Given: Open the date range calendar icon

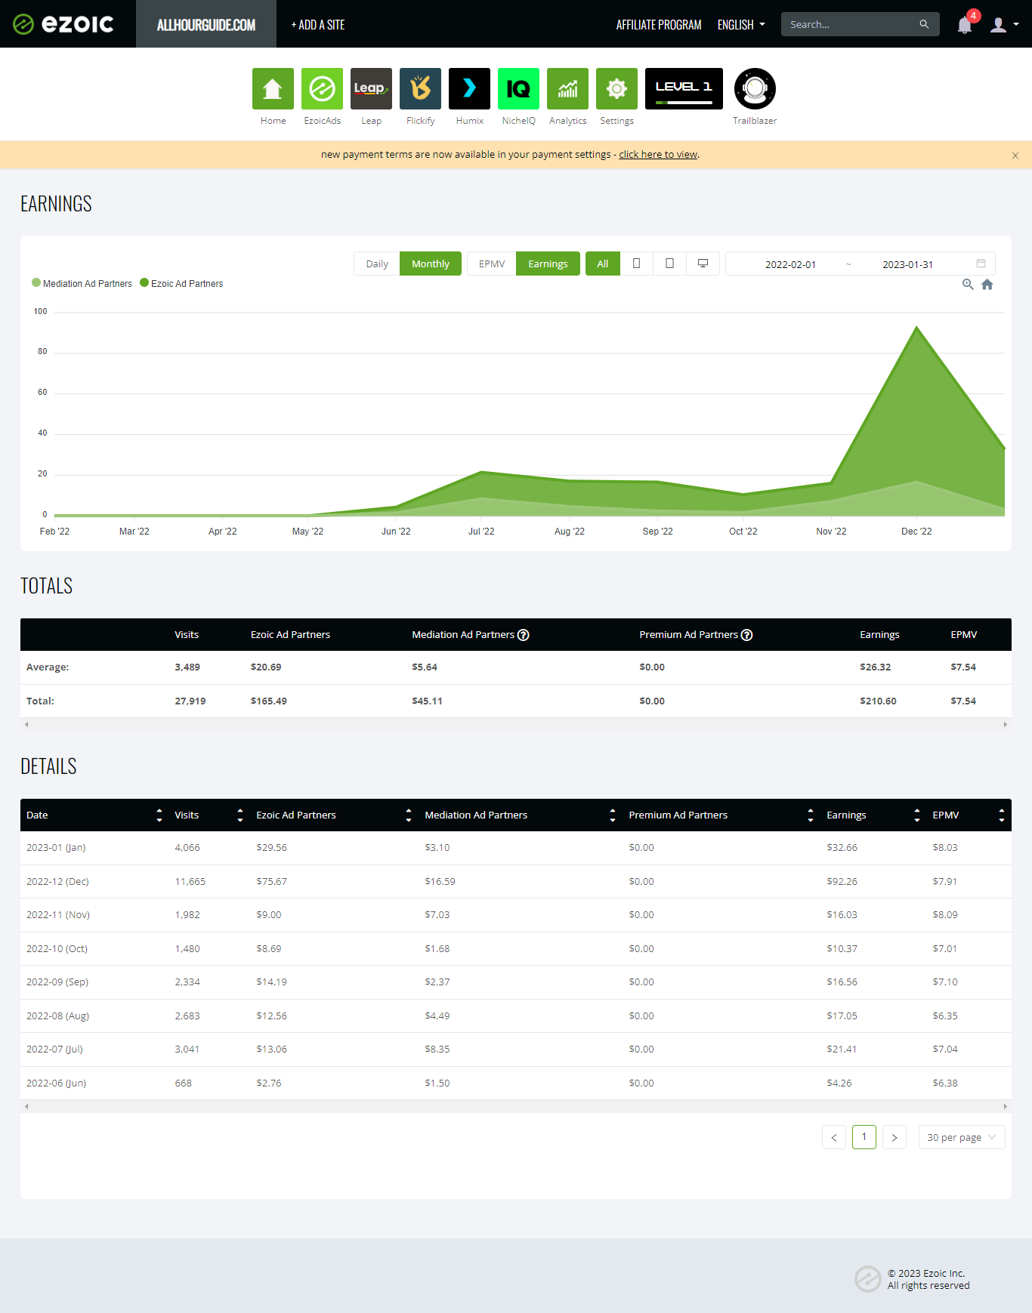Looking at the screenshot, I should pos(981,264).
